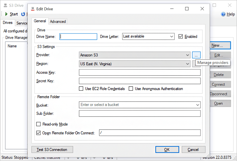Click the Test S3 Connection button

coord(52,149)
